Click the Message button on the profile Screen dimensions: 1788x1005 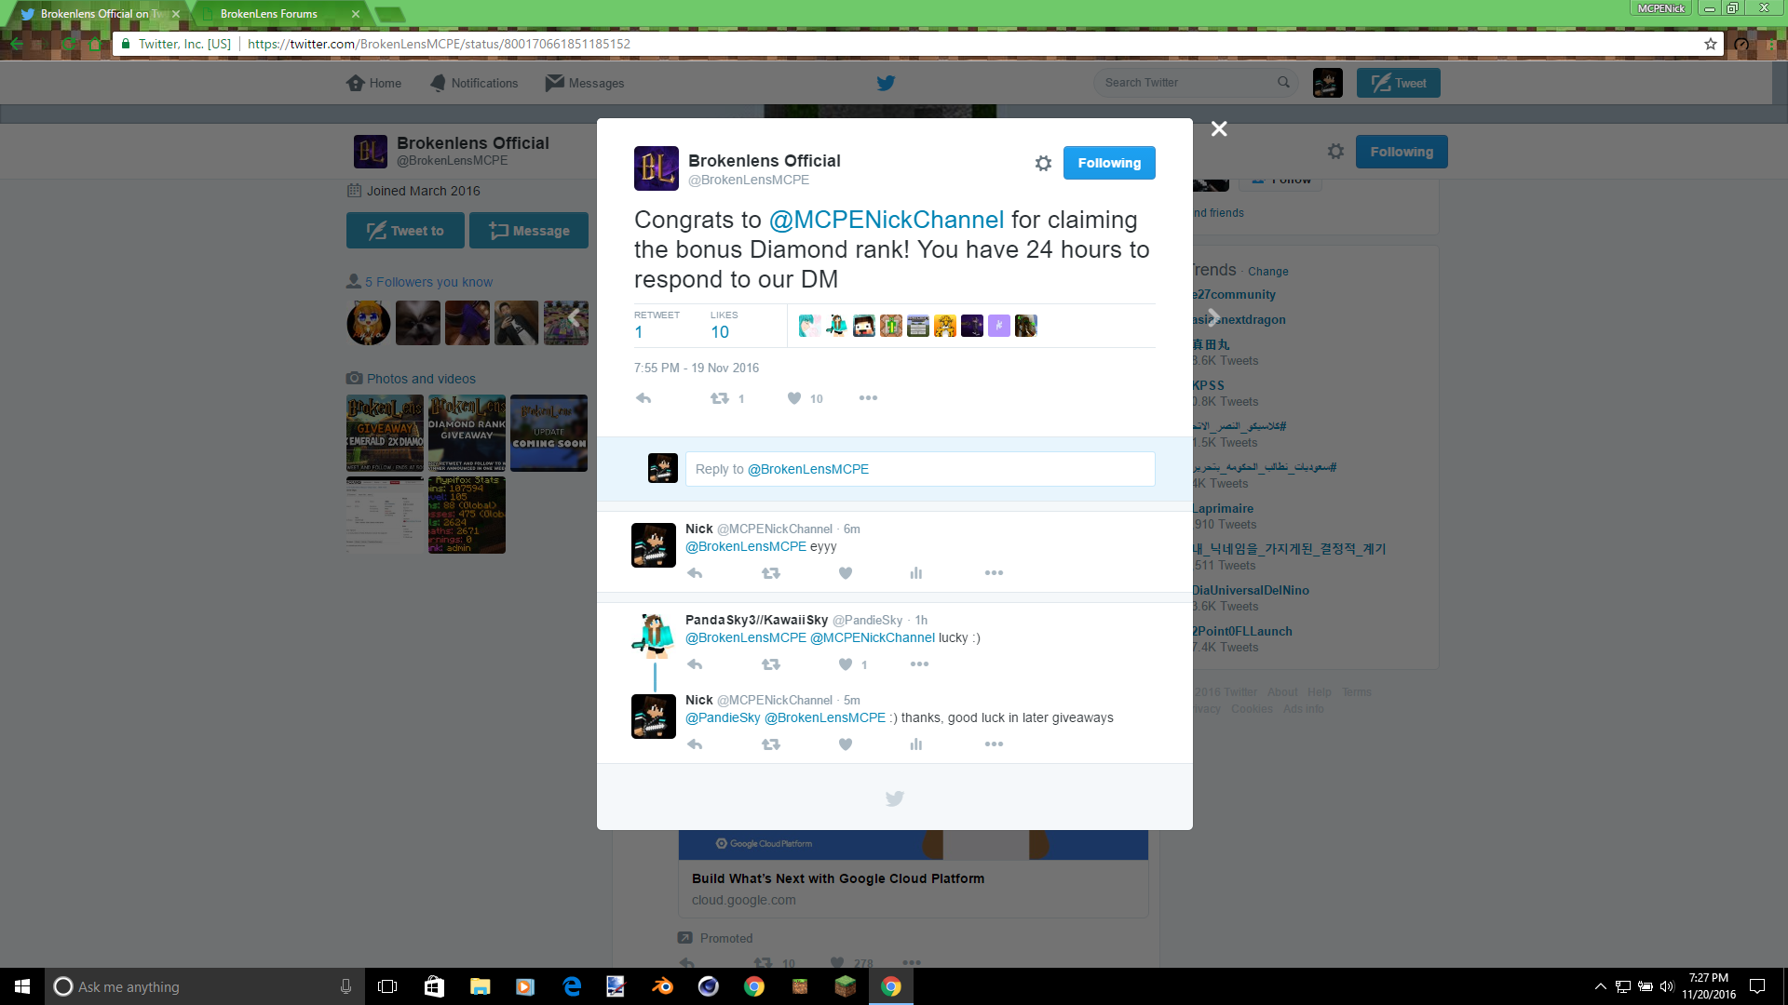click(x=529, y=231)
